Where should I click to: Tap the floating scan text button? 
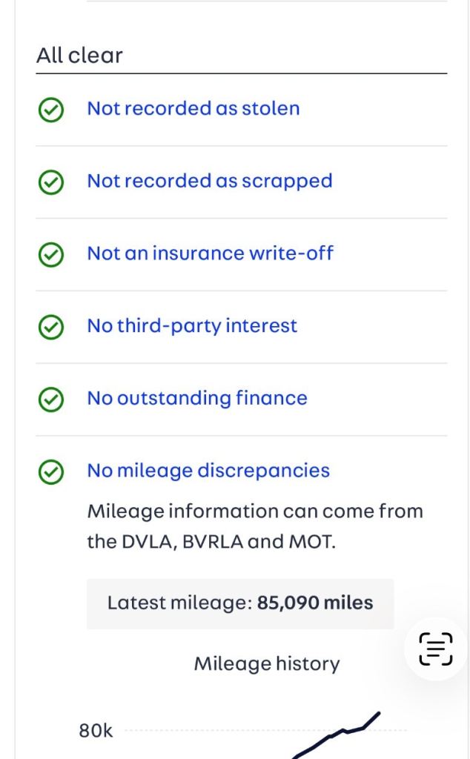436,649
